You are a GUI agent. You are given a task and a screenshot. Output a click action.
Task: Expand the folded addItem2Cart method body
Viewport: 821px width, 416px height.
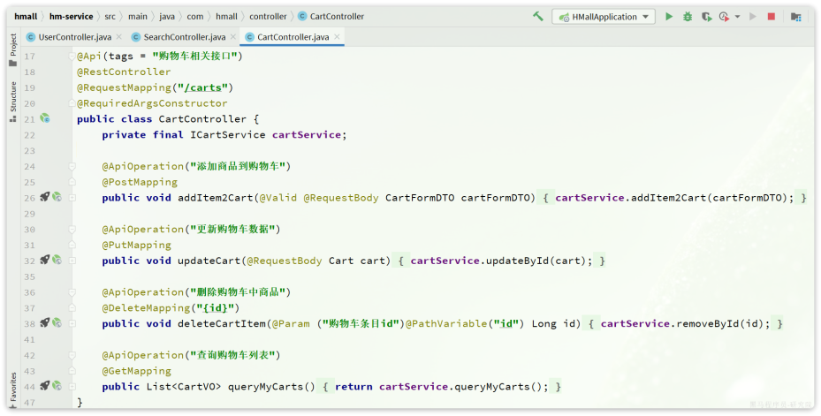click(x=72, y=197)
